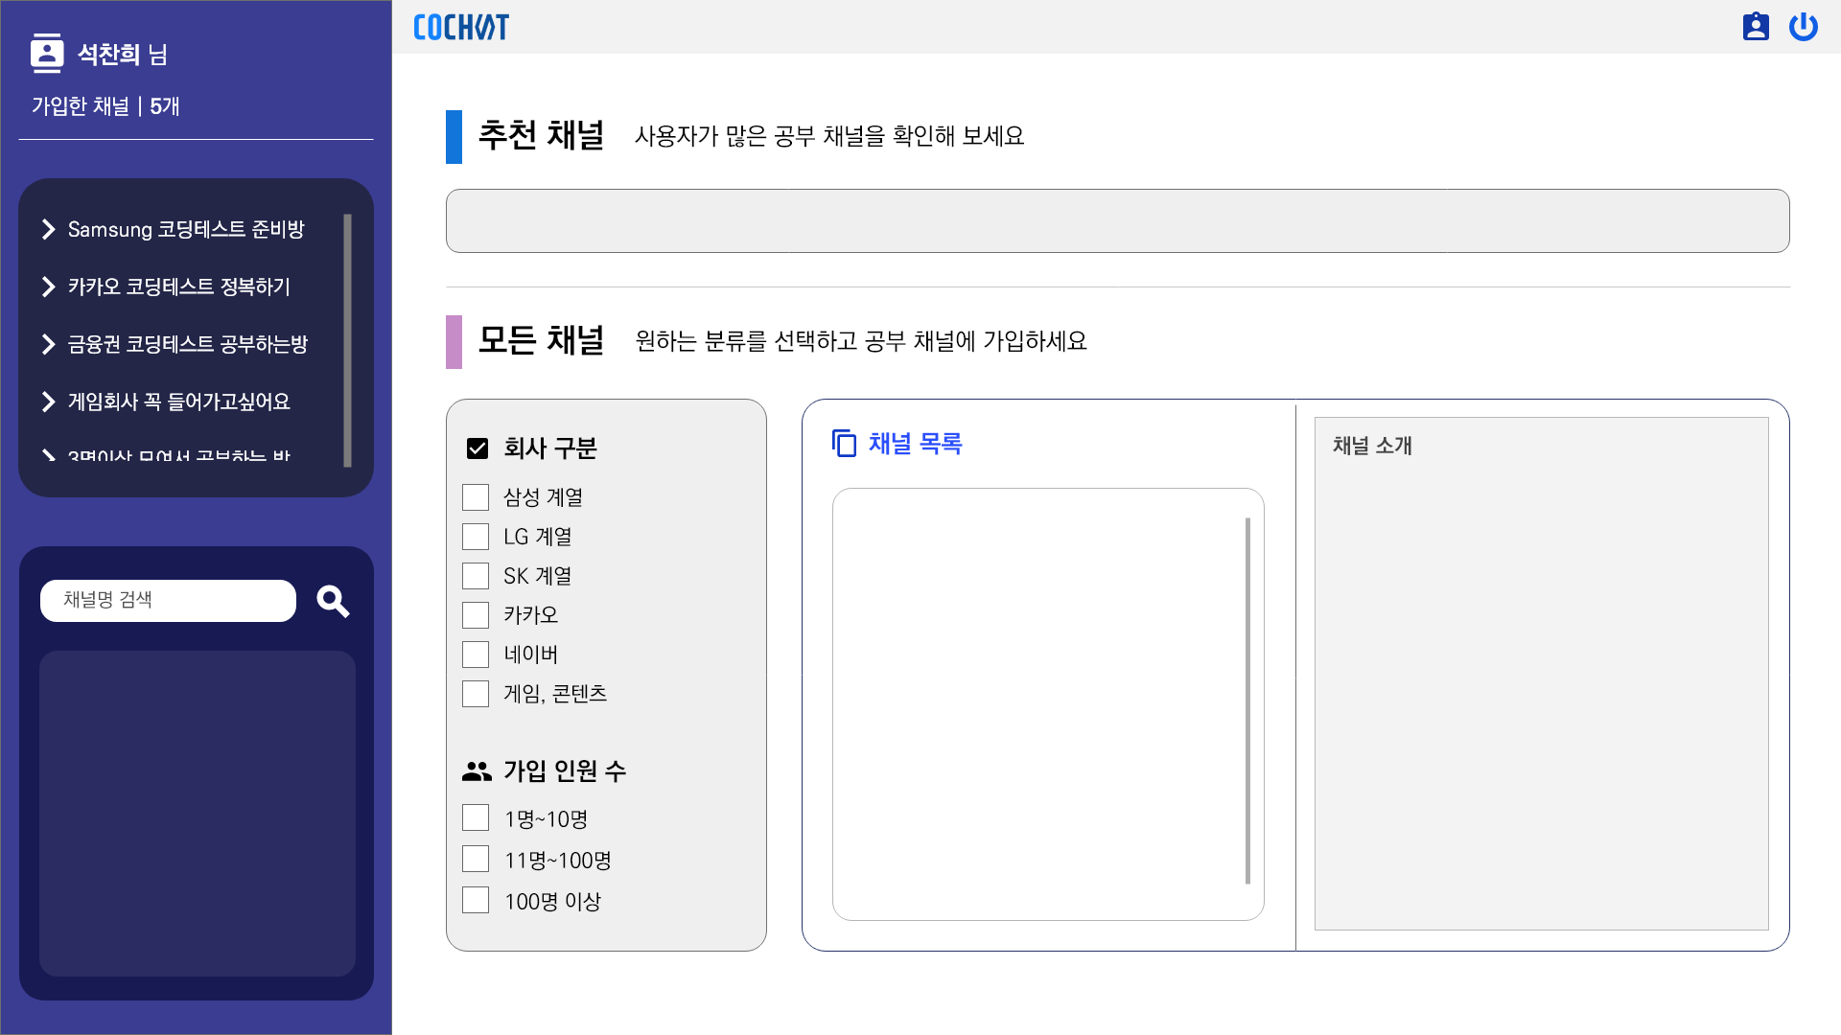This screenshot has height=1035, width=1841.
Task: Expand Samsung 코딩테스트 준비방 chevron
Action: [x=49, y=229]
